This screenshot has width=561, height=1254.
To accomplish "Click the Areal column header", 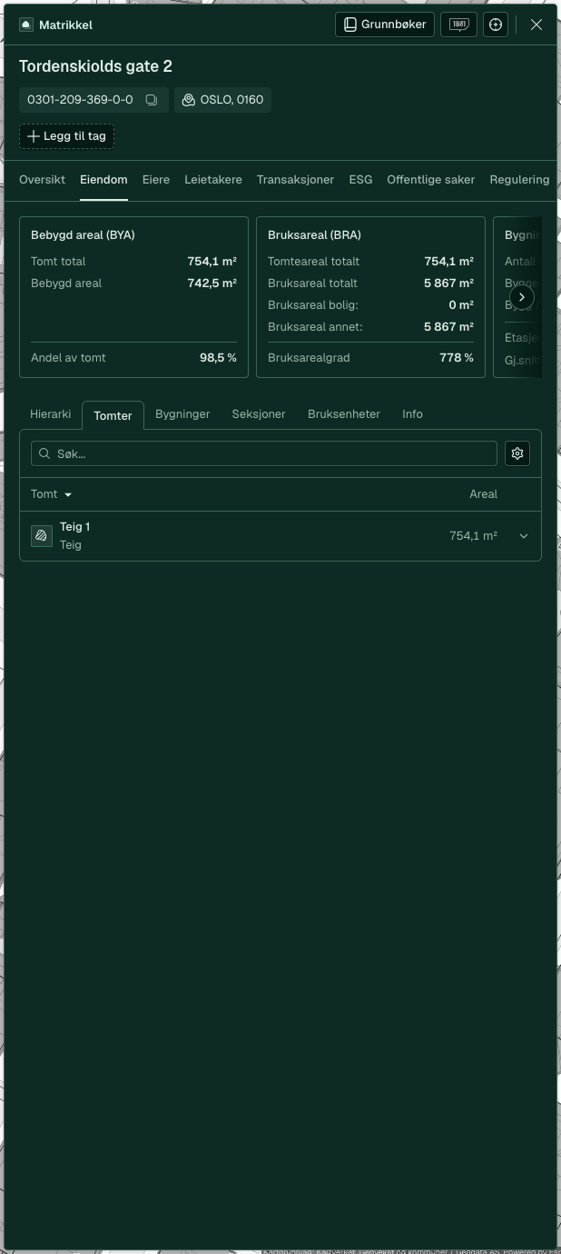I will [483, 494].
